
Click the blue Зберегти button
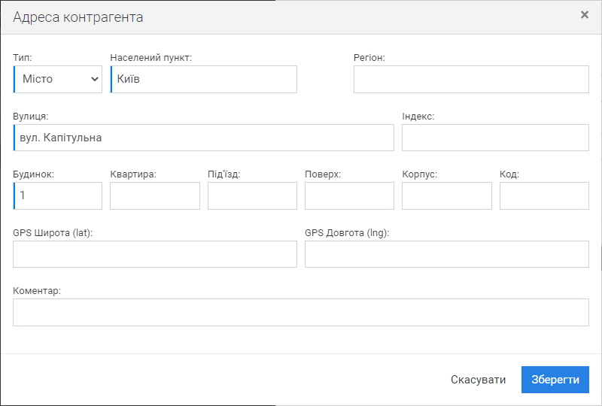(x=555, y=380)
